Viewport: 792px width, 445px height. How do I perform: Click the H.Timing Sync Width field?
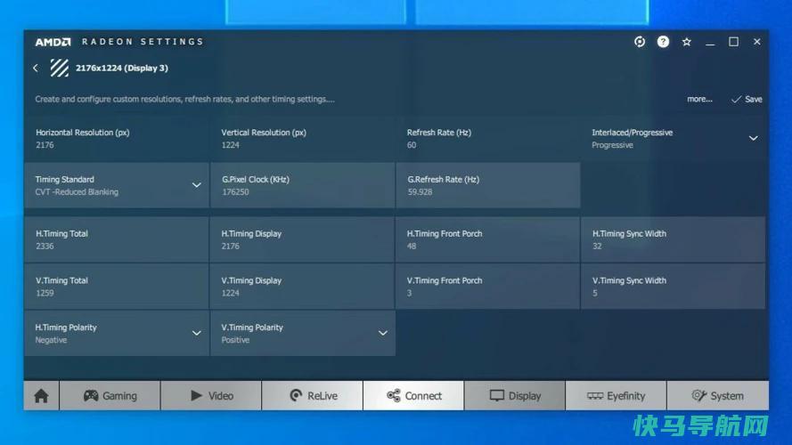(674, 239)
